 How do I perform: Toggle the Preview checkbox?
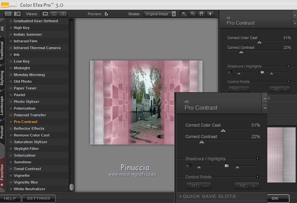[106, 14]
